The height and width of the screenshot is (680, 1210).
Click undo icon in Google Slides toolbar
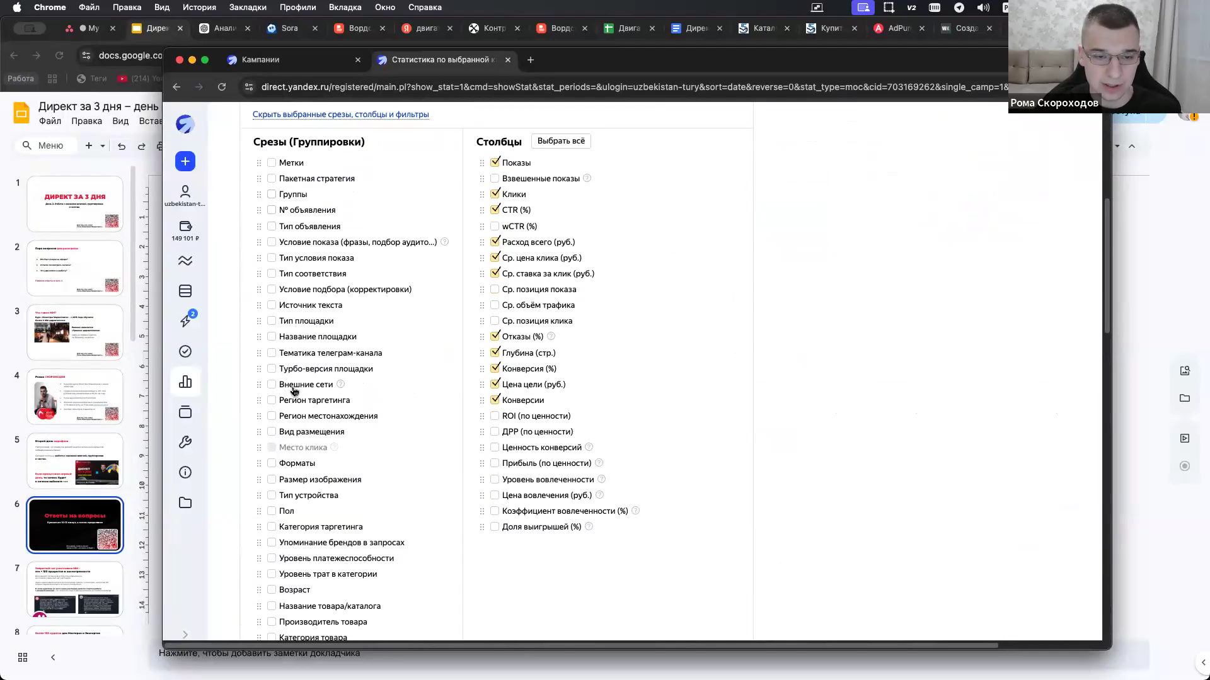pos(122,146)
